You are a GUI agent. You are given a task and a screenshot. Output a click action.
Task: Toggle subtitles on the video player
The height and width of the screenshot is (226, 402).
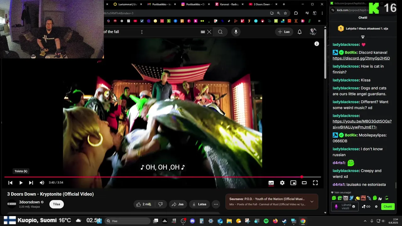tap(271, 183)
